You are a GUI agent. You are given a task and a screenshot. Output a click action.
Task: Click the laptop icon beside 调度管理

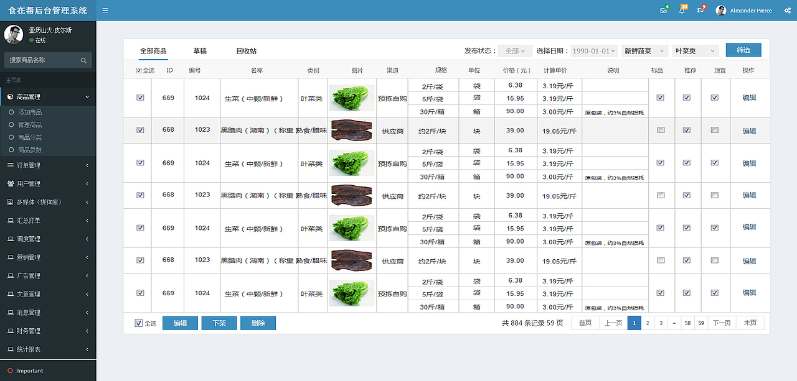pos(11,239)
